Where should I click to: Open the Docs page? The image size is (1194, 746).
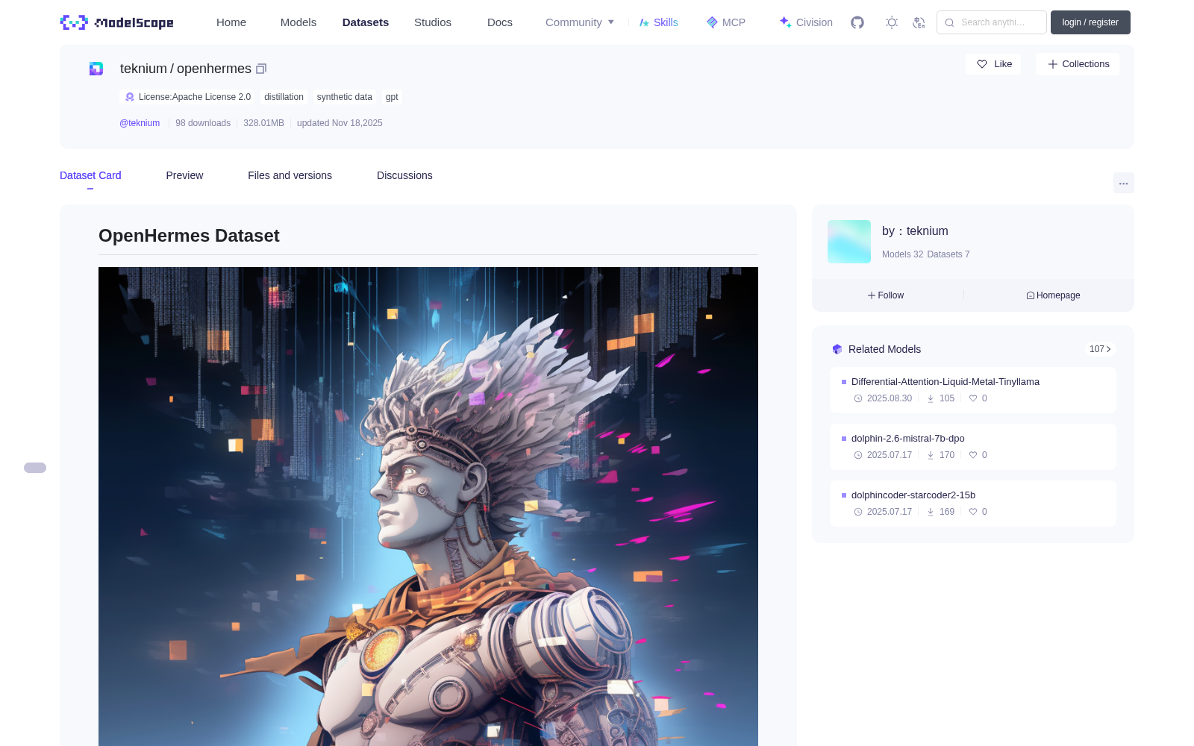click(x=500, y=22)
